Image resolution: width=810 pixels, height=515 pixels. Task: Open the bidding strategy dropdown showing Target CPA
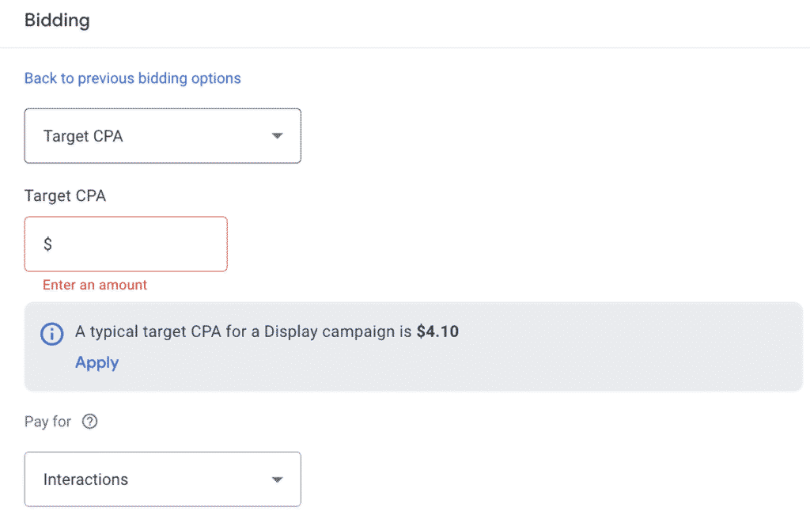point(162,135)
